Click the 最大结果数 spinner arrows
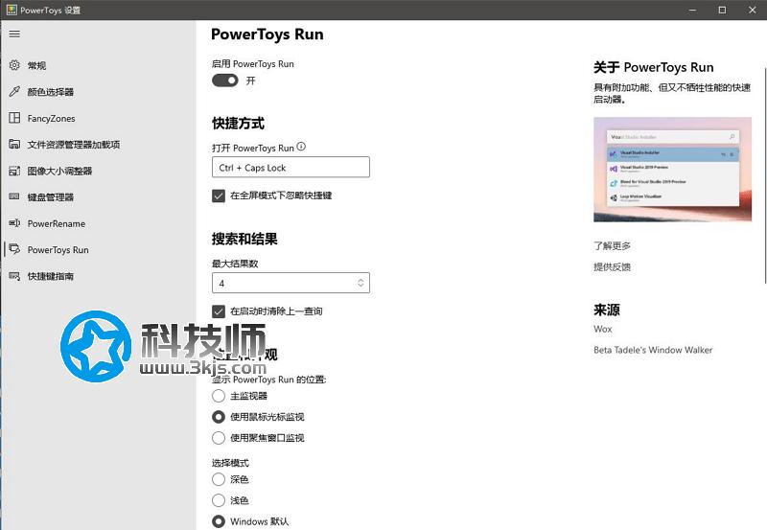This screenshot has height=530, width=767. (x=360, y=284)
